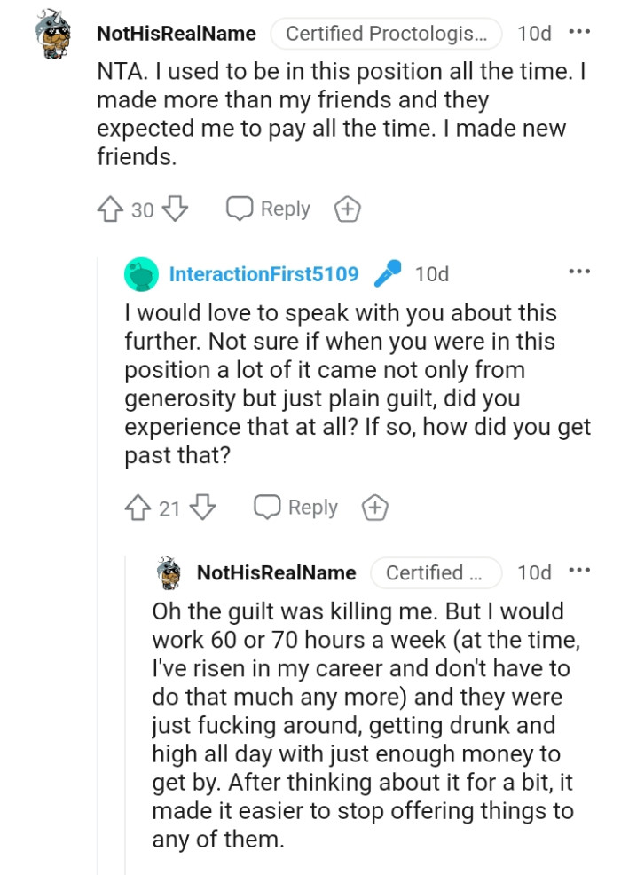
Task: Upvote NotHisRealName's top comment
Action: pyautogui.click(x=110, y=209)
